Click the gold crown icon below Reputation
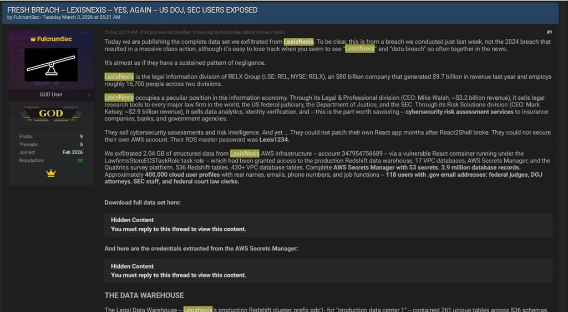This screenshot has width=568, height=312. [51, 173]
